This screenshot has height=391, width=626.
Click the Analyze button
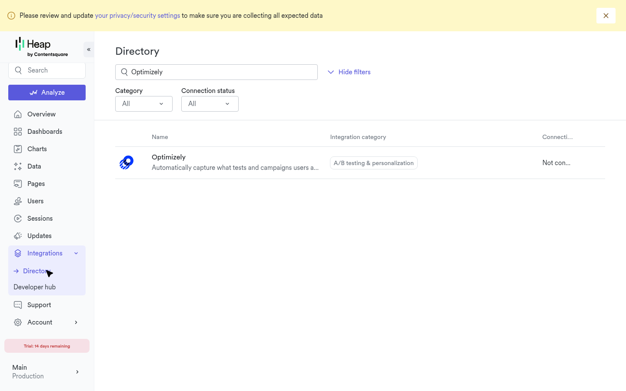[47, 93]
